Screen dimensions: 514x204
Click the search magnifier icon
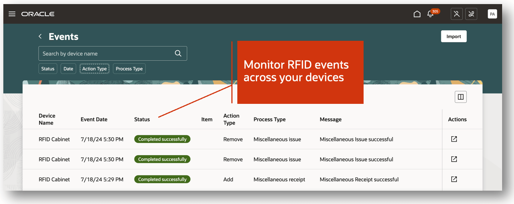click(x=178, y=53)
